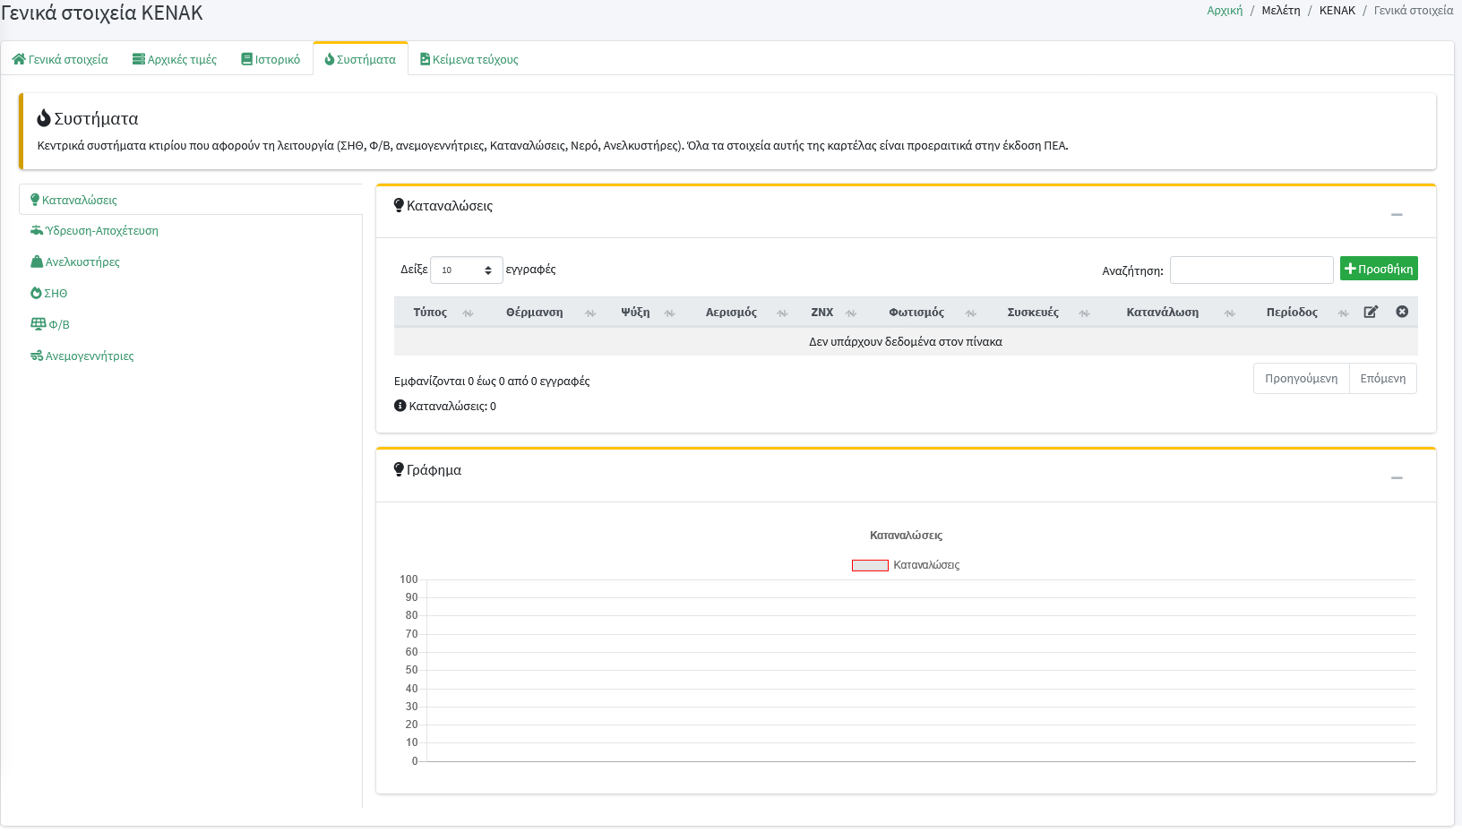1462x832 pixels.
Task: Click the Αναζήτηση search field
Action: point(1251,270)
